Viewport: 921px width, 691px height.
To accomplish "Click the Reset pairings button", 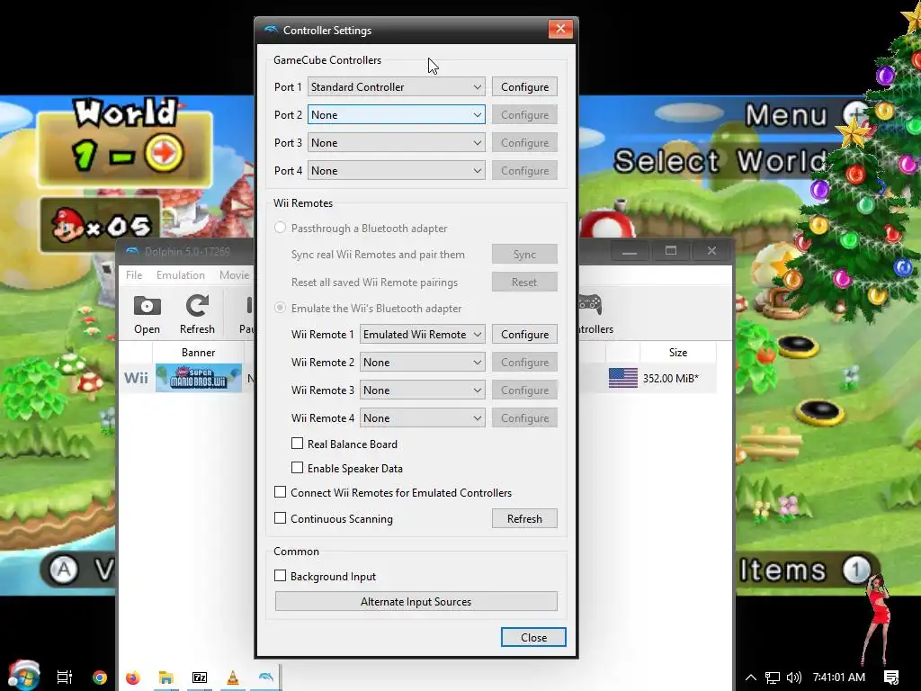I will [x=524, y=282].
